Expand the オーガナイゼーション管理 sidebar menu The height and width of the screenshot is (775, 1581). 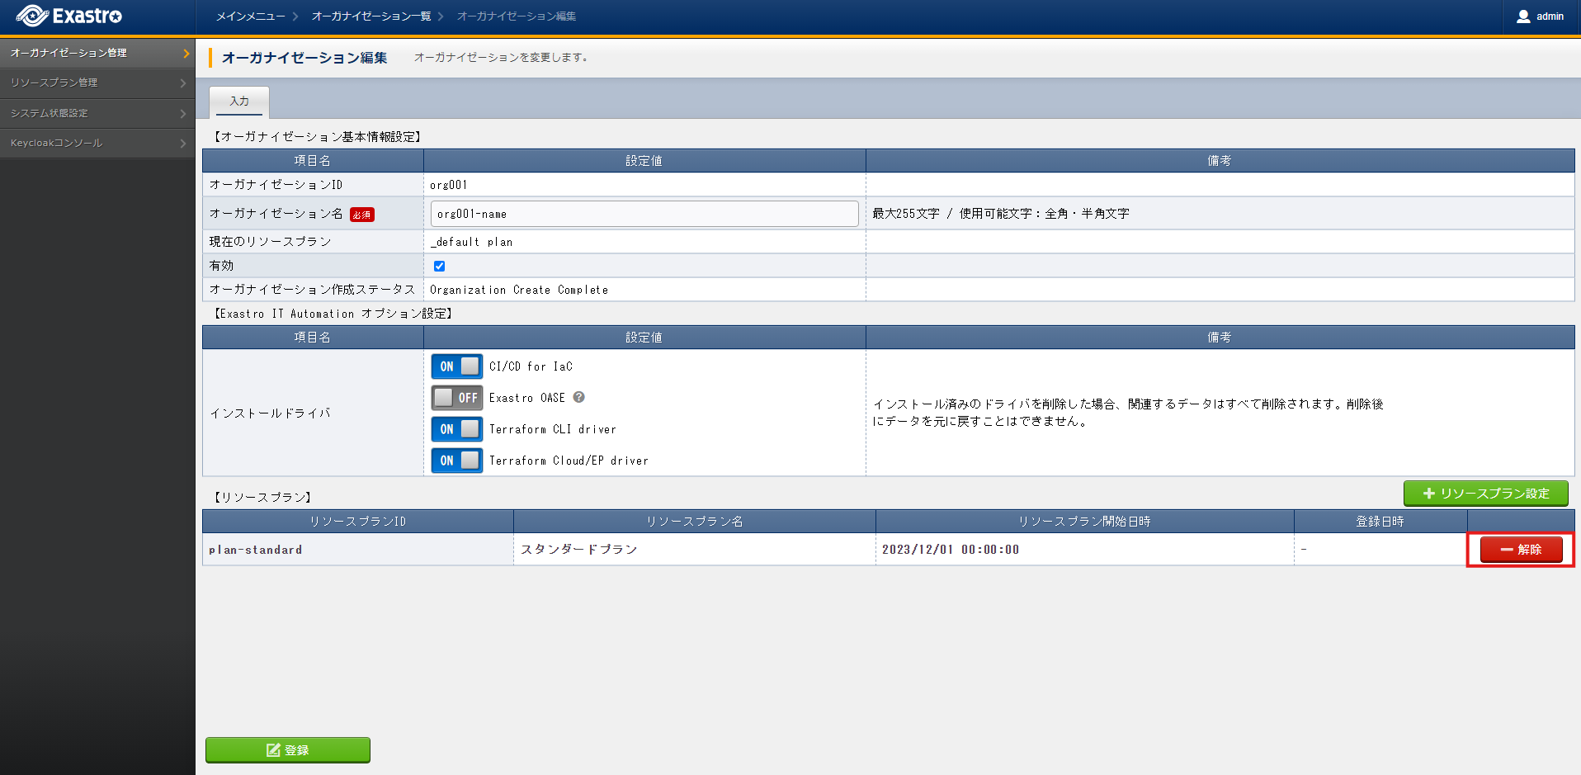(97, 53)
